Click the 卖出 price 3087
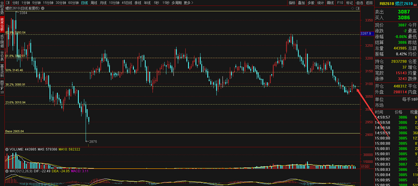This screenshot has width=418, height=186. 404,12
